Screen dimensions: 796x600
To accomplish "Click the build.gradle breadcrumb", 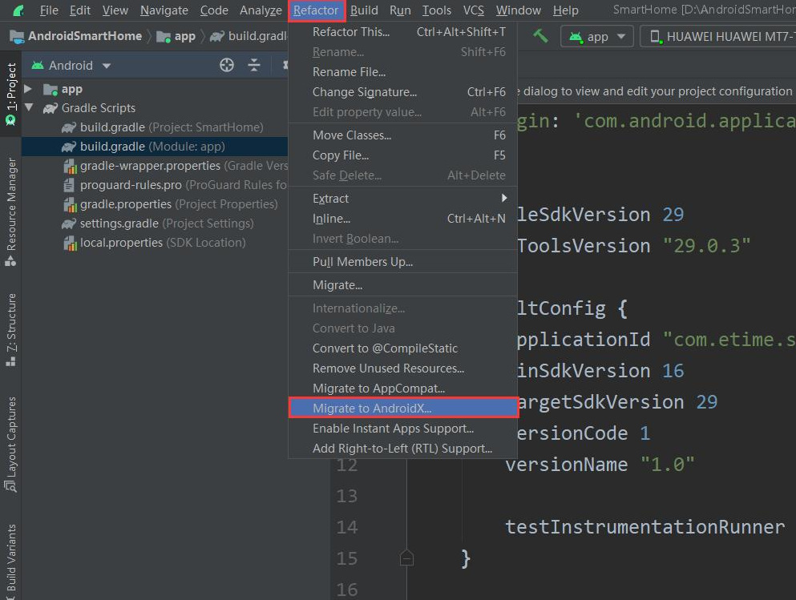I will coord(248,36).
